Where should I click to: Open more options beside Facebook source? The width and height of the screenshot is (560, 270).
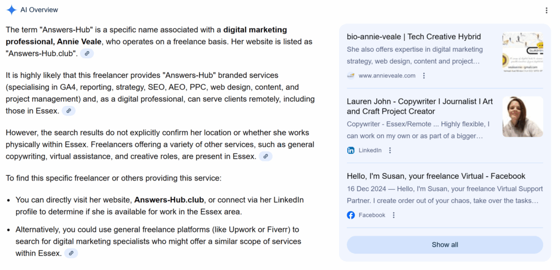pos(394,215)
